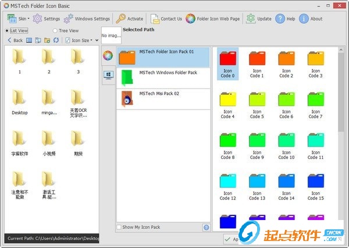Open the About dialog
Viewport: 349px width, 248px height.
pyautogui.click(x=311, y=19)
